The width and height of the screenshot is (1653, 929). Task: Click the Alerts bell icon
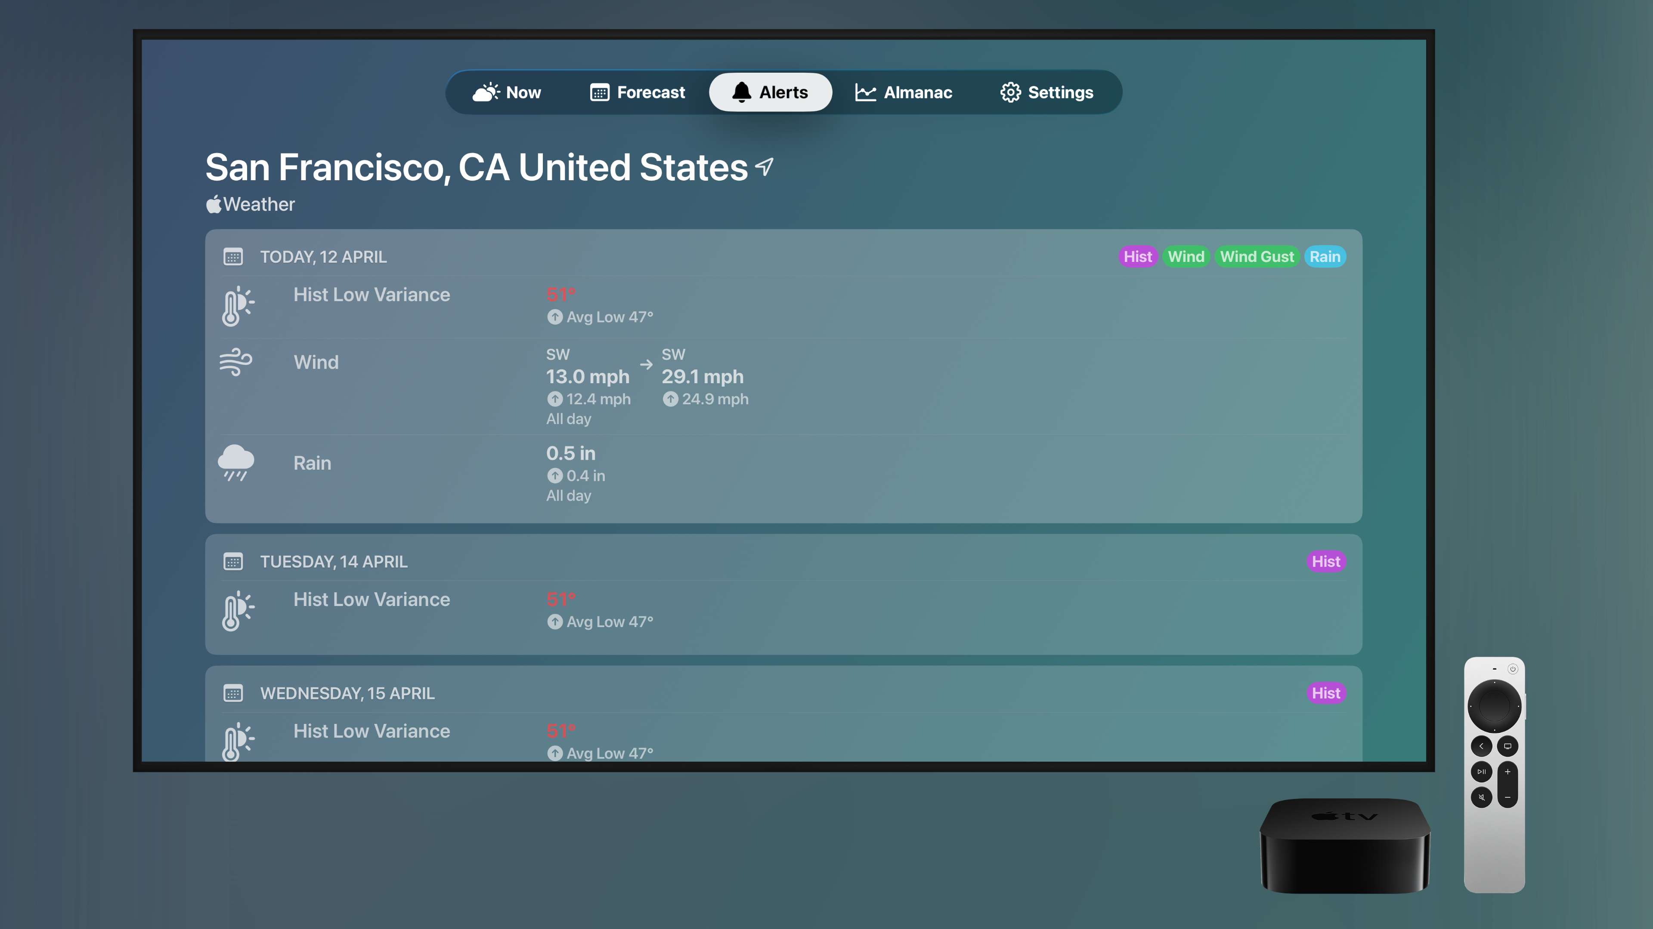(741, 92)
